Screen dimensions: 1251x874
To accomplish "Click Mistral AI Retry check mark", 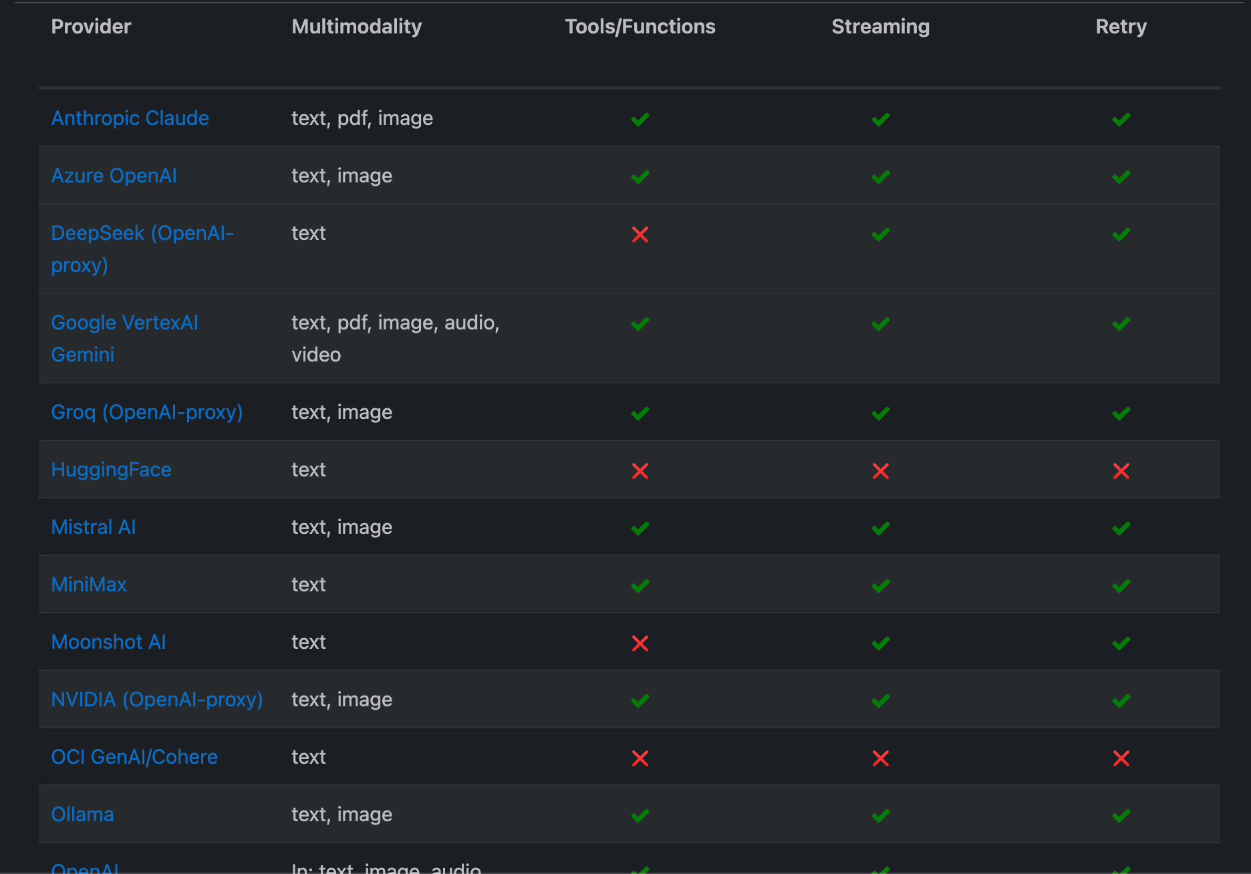I will 1121,529.
